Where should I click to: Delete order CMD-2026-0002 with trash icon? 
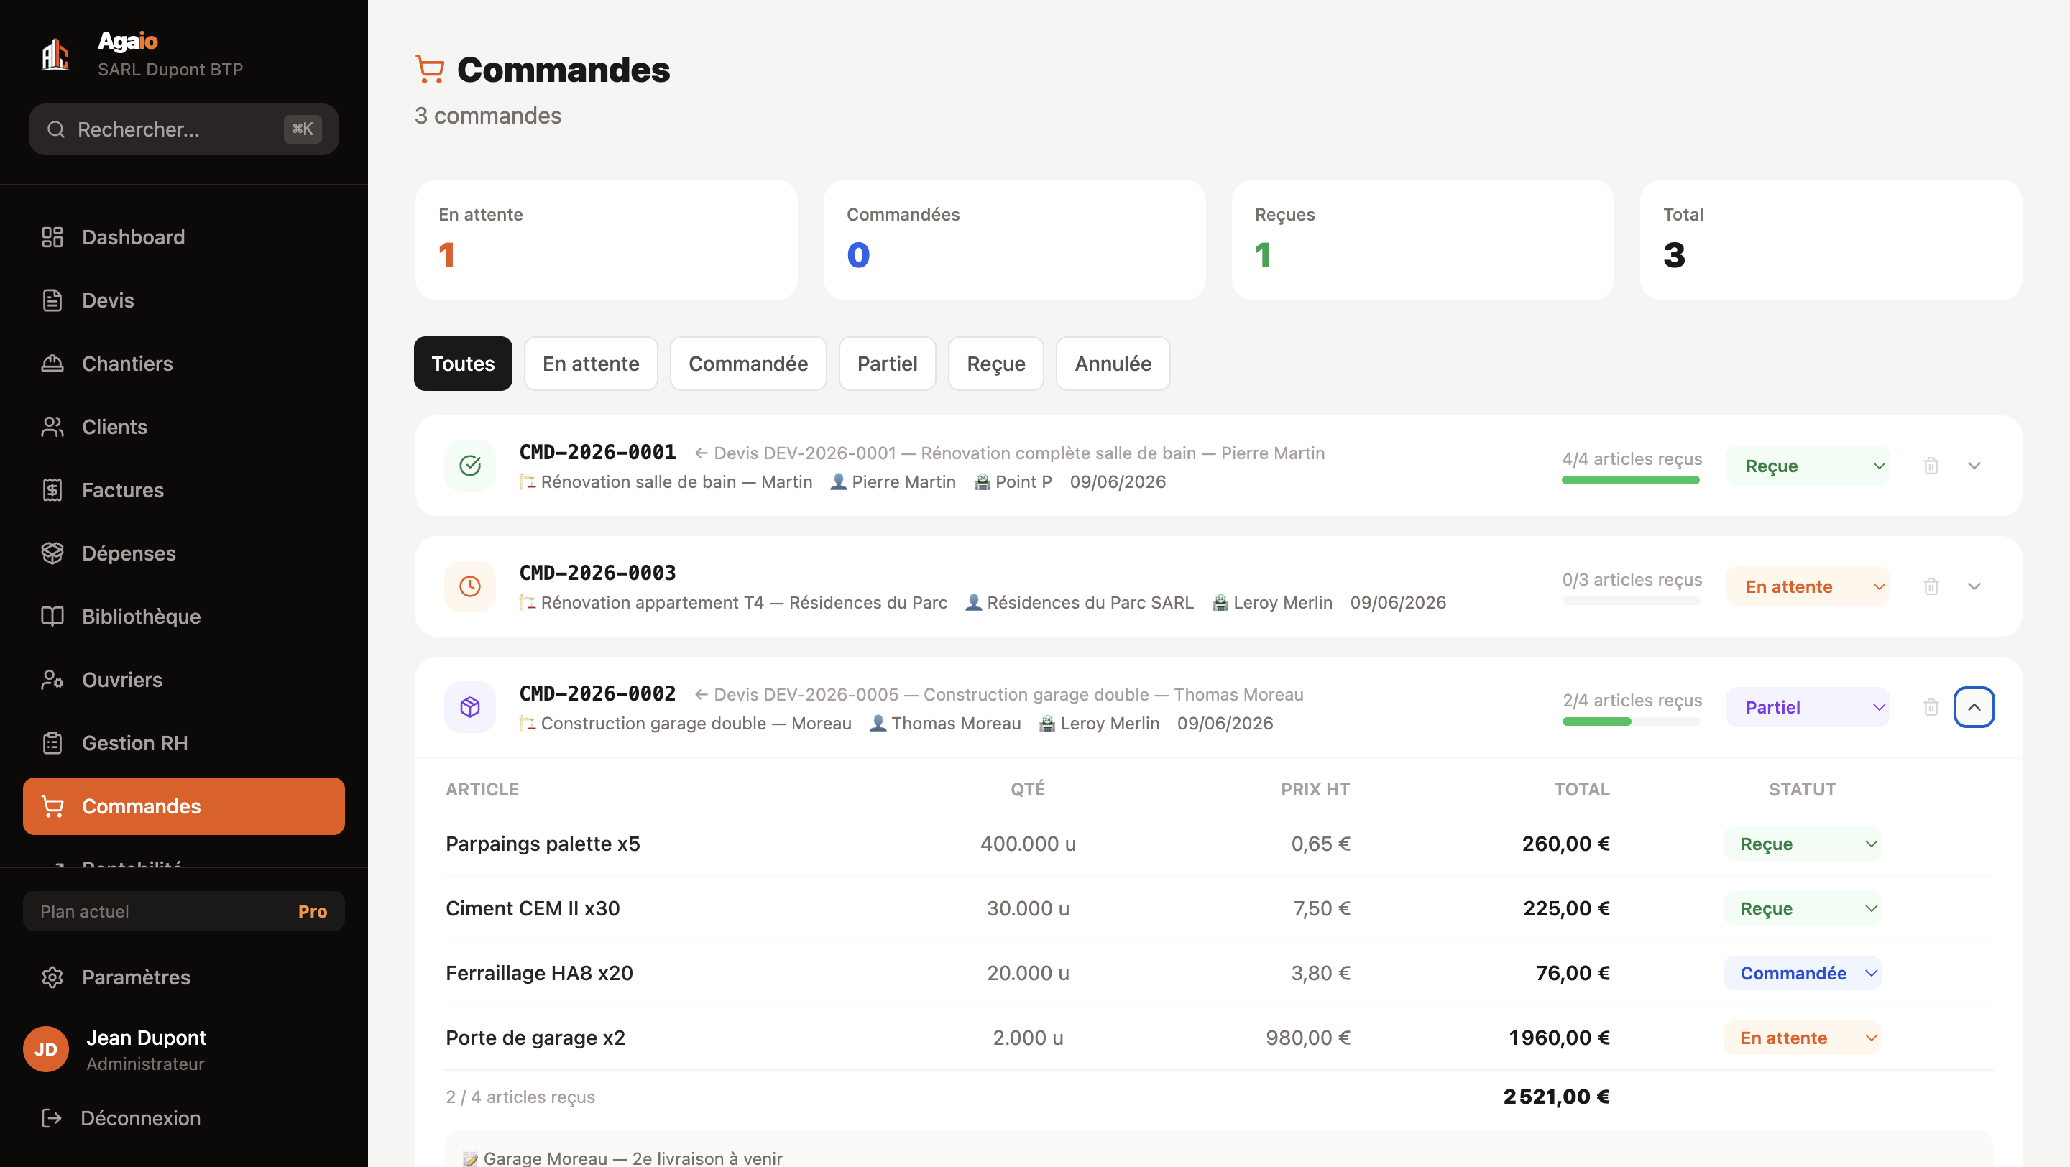[1931, 707]
